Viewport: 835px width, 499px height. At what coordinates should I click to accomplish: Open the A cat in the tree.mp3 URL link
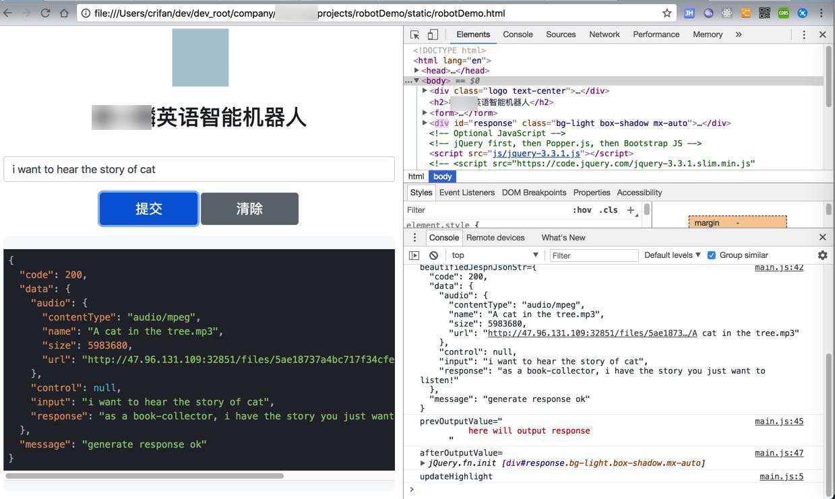(592, 333)
